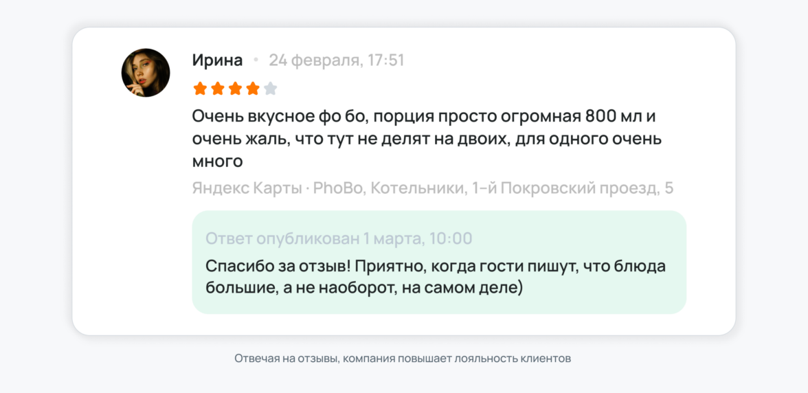Click the address '1-й Покровский проезд, 5'
The image size is (808, 393).
(573, 188)
